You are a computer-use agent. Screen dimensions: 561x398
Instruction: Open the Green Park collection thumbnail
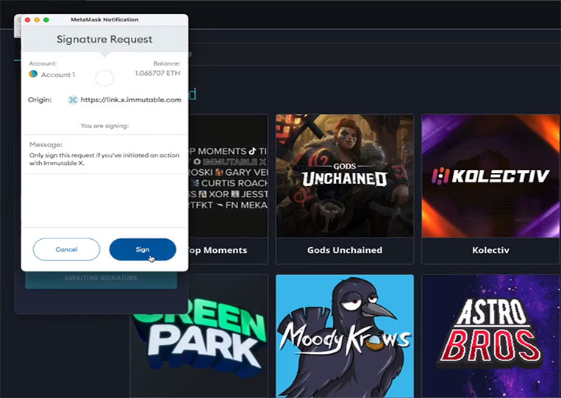pyautogui.click(x=200, y=336)
